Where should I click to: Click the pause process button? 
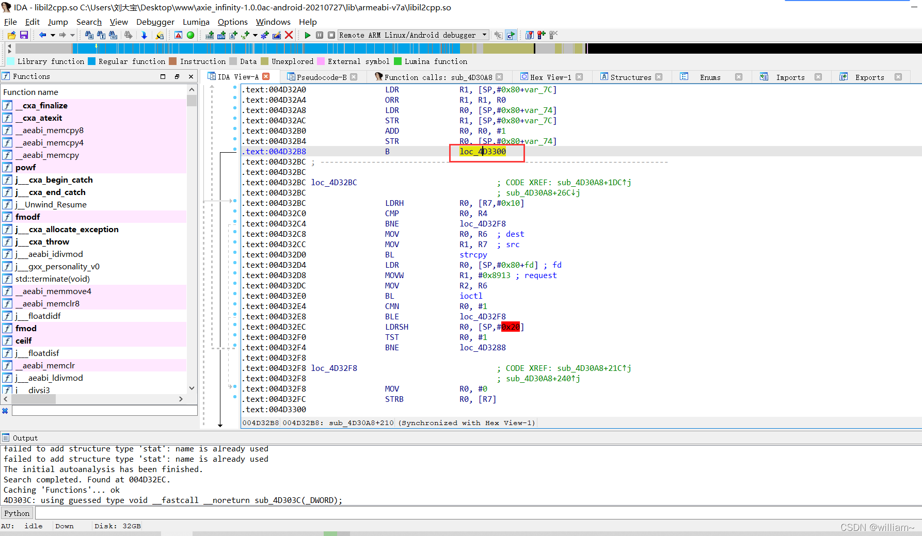(320, 35)
